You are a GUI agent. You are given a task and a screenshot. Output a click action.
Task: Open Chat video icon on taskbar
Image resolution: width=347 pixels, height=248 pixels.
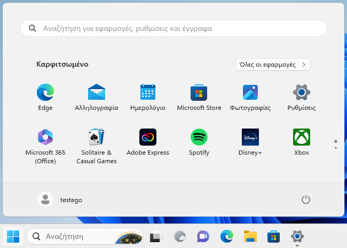pos(203,236)
